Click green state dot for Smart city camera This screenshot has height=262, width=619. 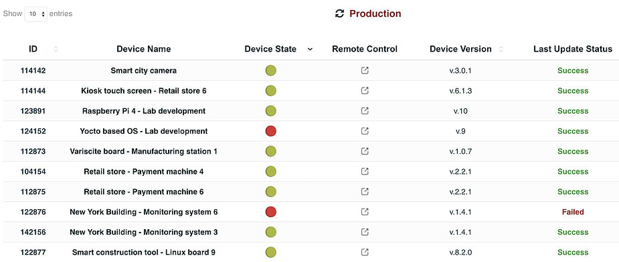(x=270, y=71)
